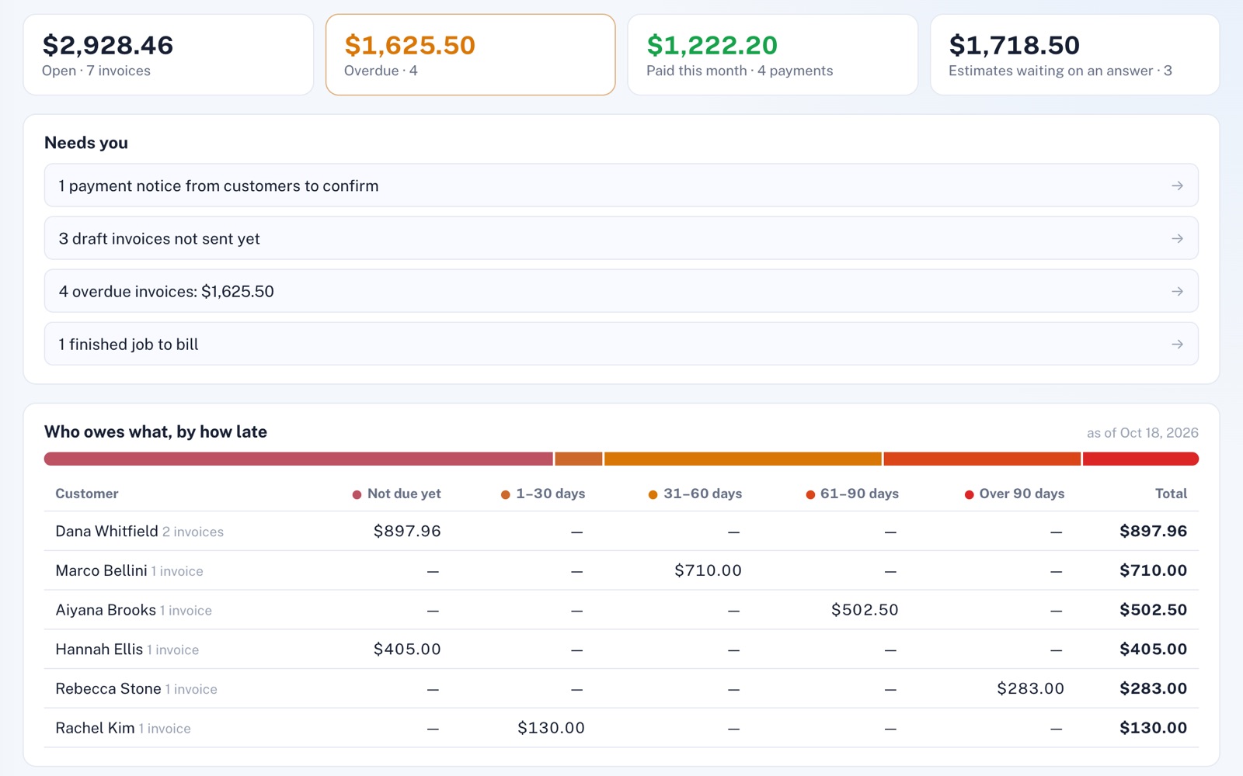The width and height of the screenshot is (1243, 776).
Task: Click the 61–90 days column header
Action: (x=852, y=494)
